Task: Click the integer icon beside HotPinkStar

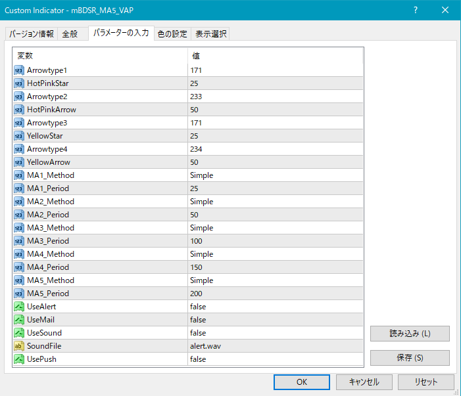Action: 19,83
